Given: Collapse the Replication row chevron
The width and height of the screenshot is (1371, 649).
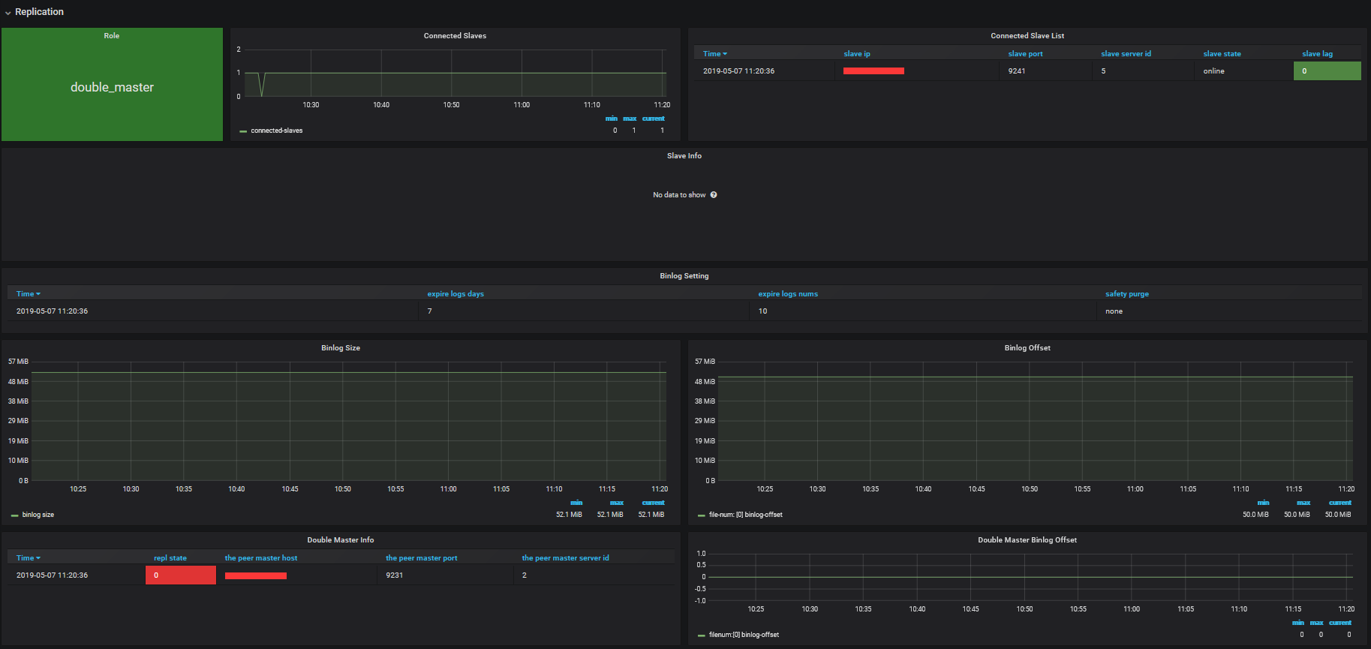Looking at the screenshot, I should pyautogui.click(x=8, y=13).
